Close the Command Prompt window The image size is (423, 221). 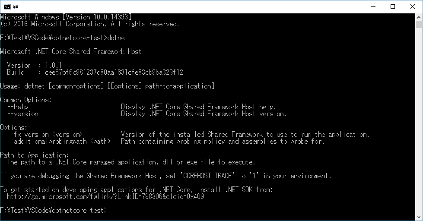click(x=413, y=7)
